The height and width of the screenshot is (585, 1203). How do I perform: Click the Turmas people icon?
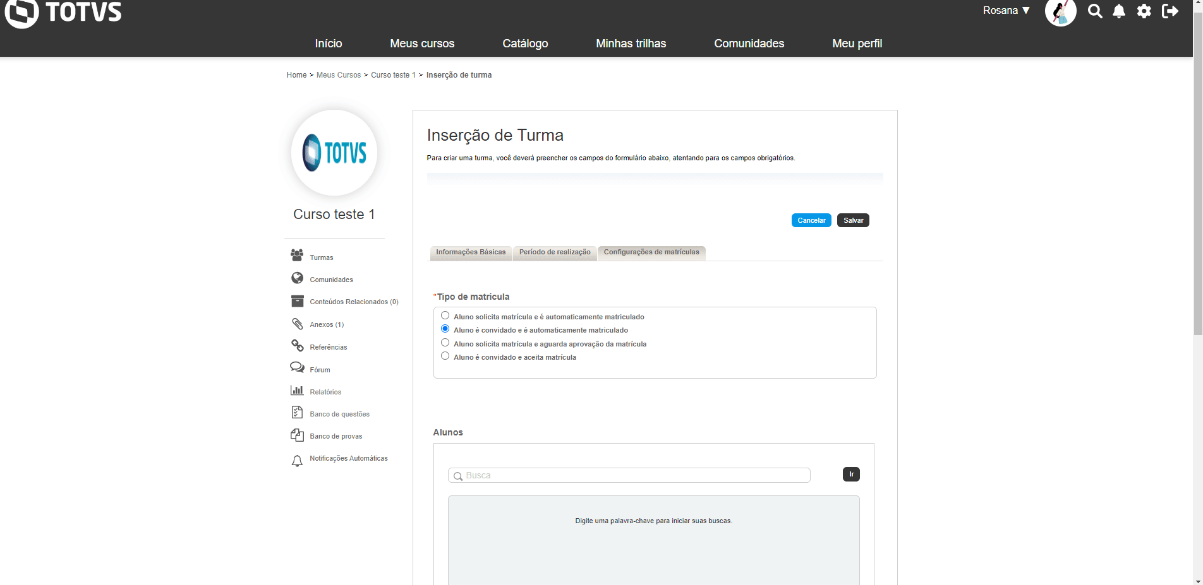point(297,255)
